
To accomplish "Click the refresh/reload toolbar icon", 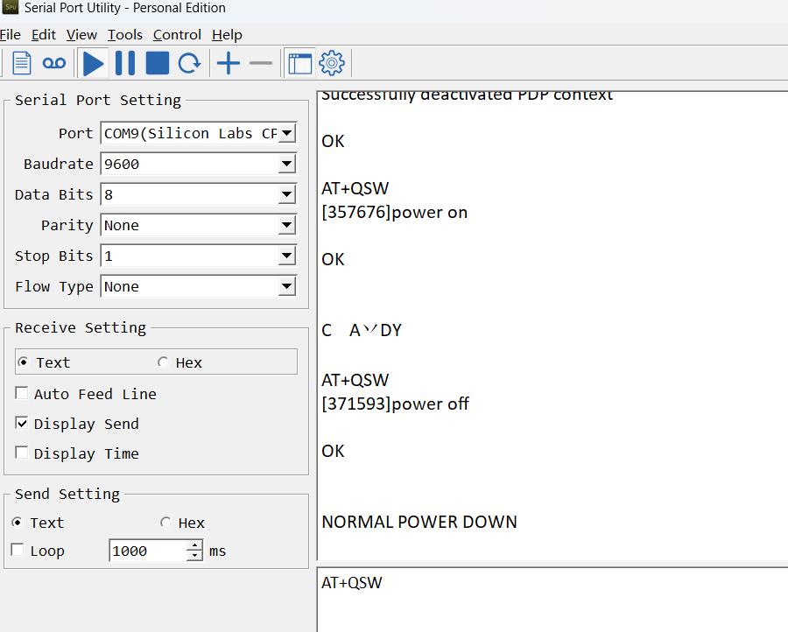I will click(189, 63).
